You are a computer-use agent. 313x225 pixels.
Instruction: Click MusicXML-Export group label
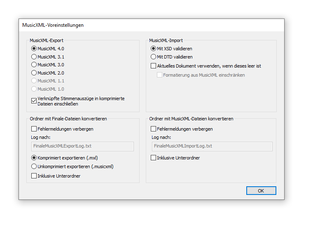[47, 40]
